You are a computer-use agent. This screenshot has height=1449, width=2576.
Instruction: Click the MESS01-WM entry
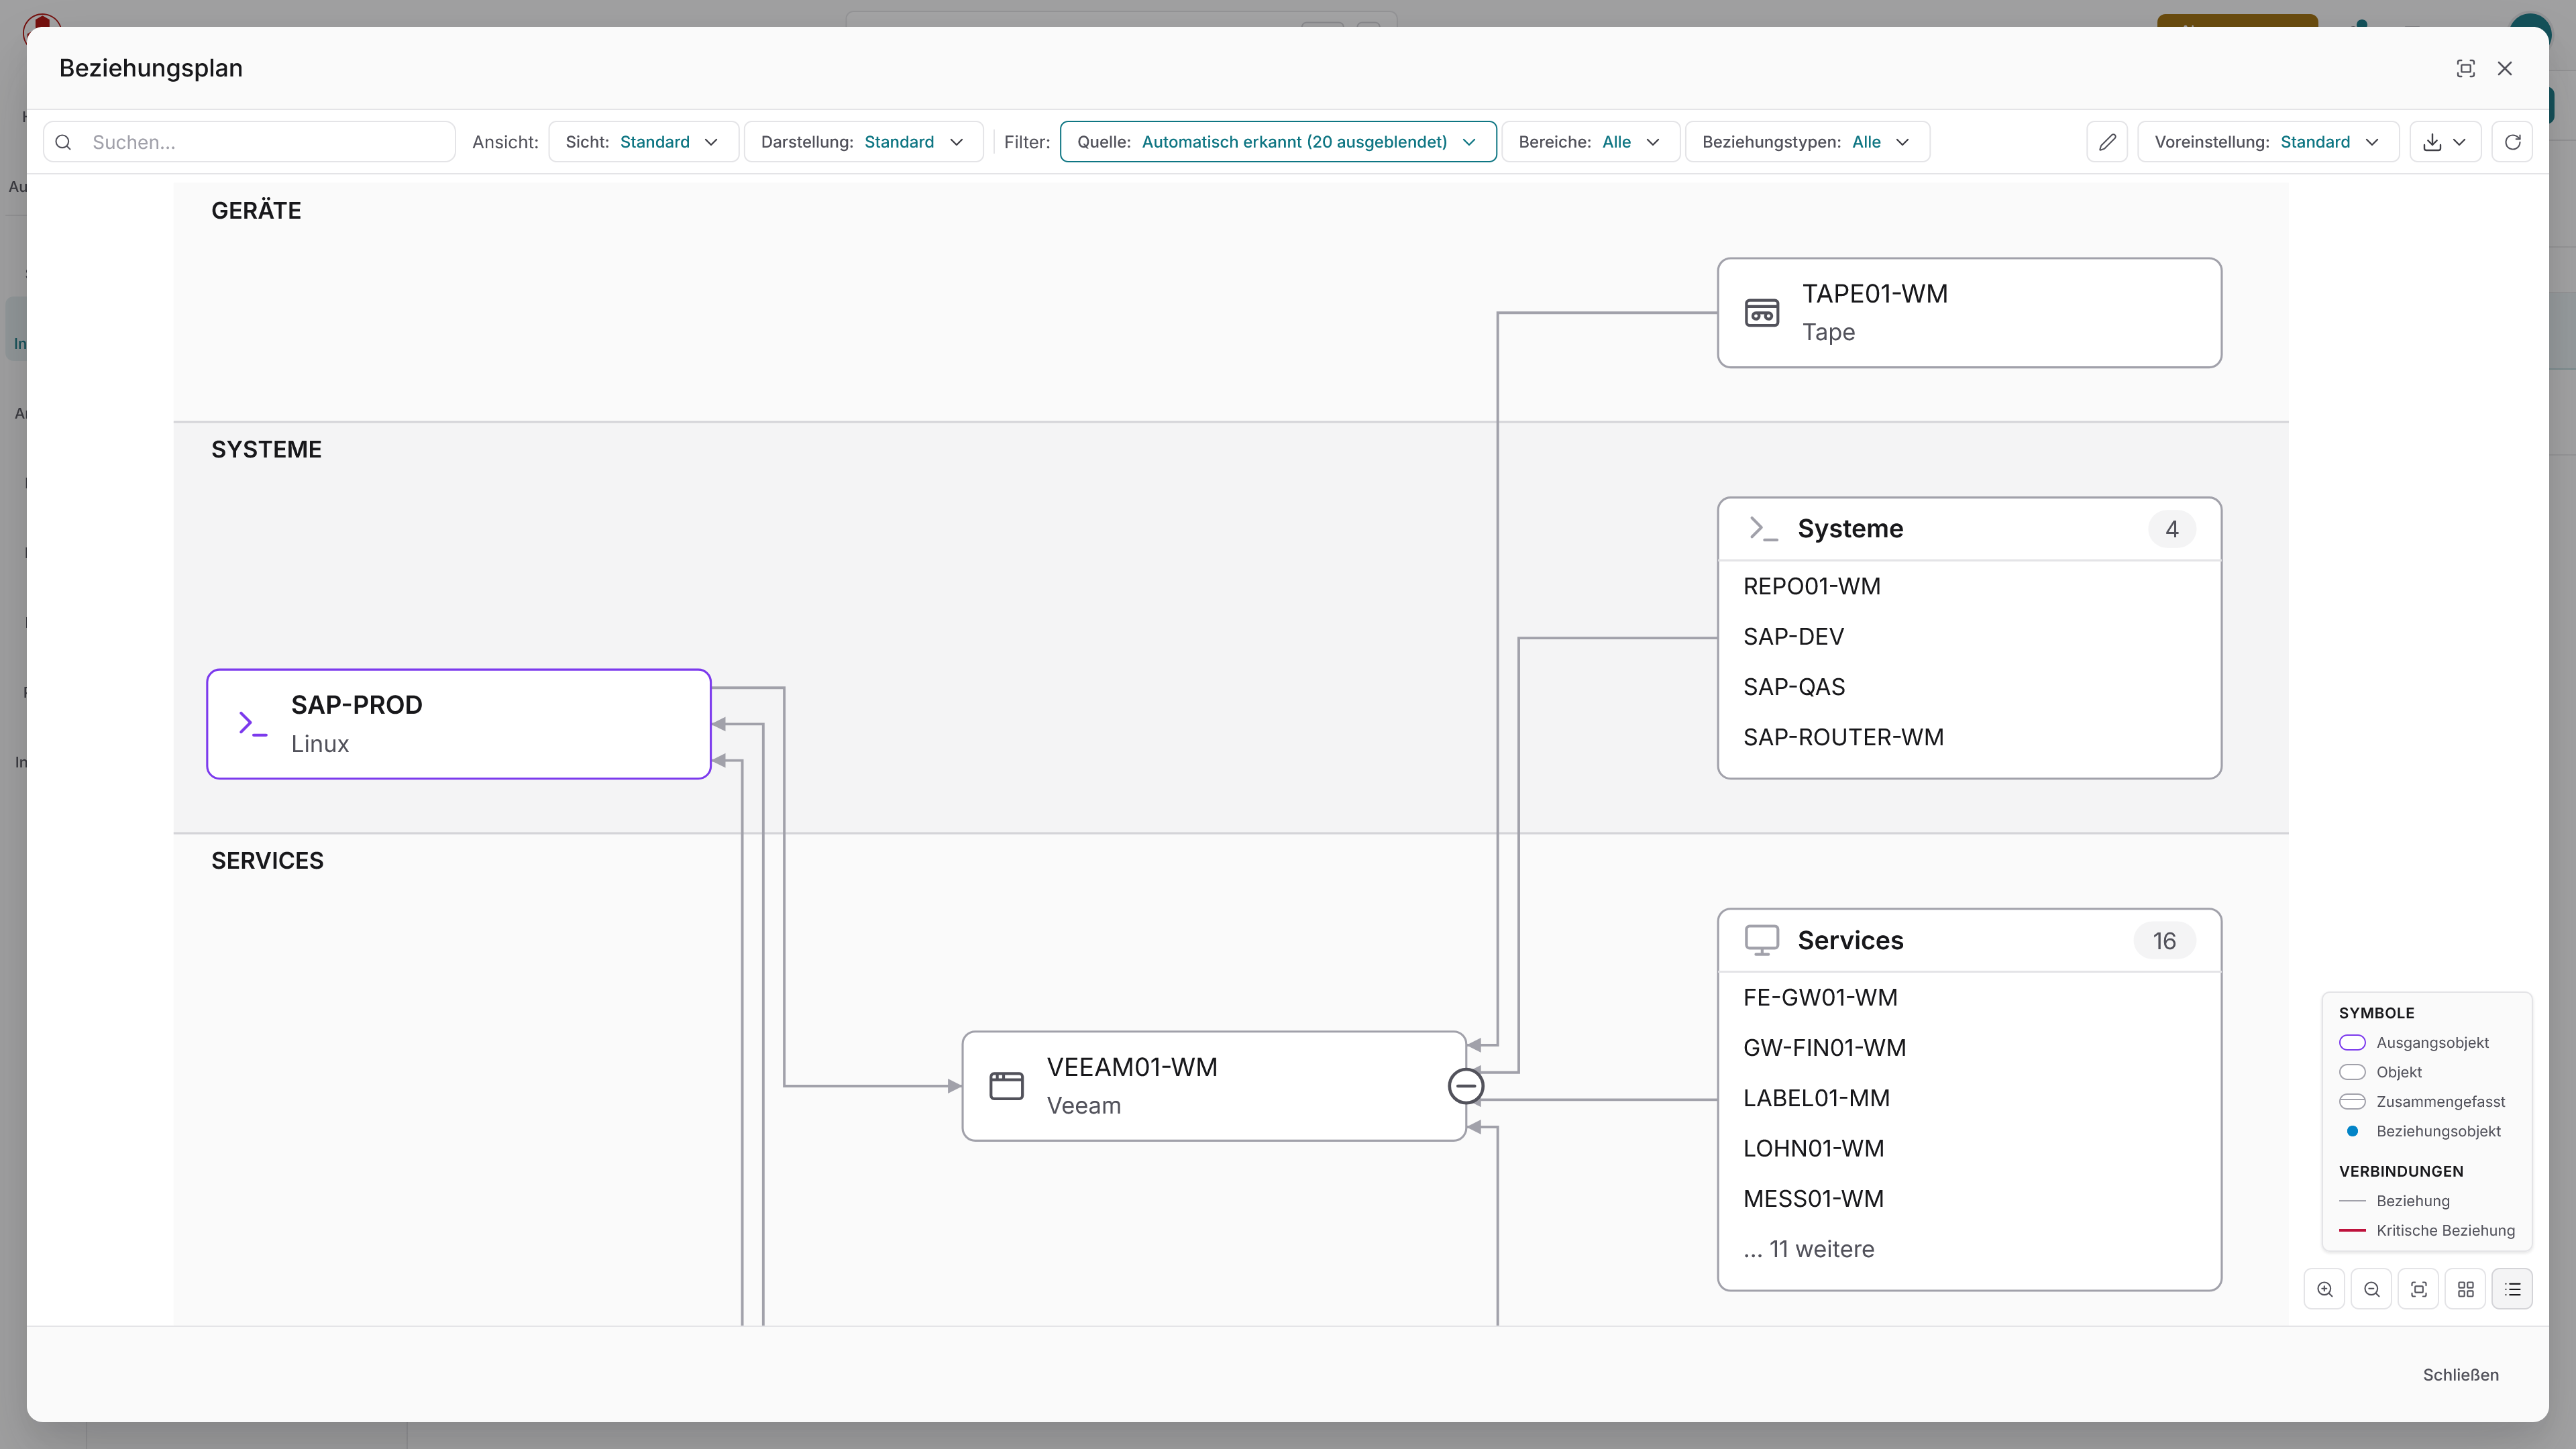[1813, 1198]
